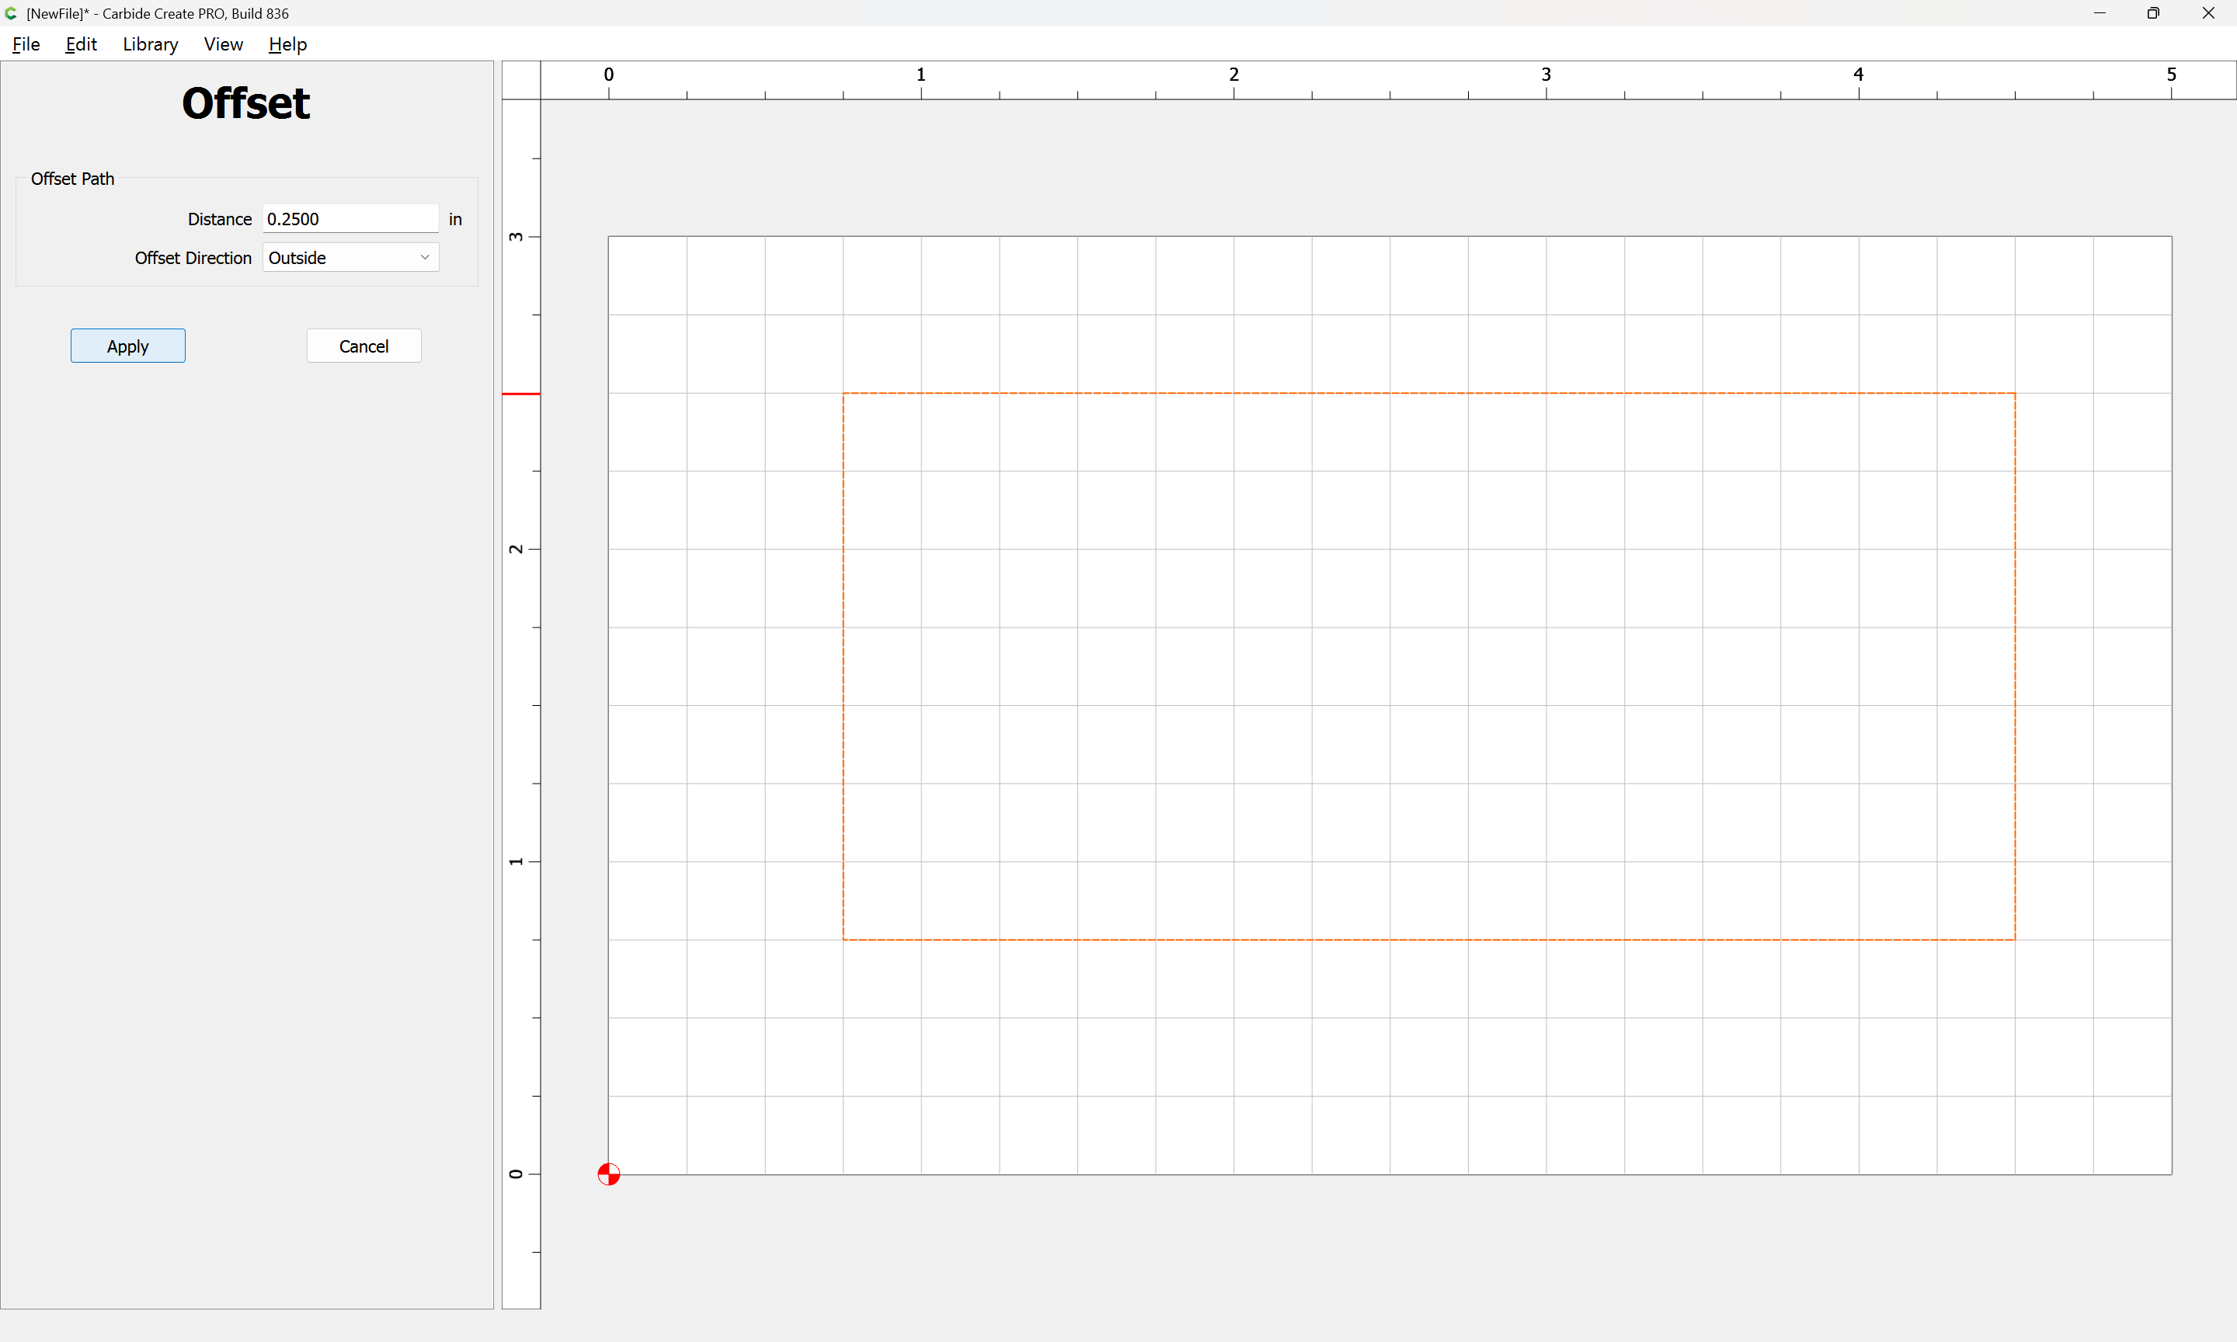The width and height of the screenshot is (2237, 1342).
Task: Click the red origin marker icon
Action: (608, 1173)
